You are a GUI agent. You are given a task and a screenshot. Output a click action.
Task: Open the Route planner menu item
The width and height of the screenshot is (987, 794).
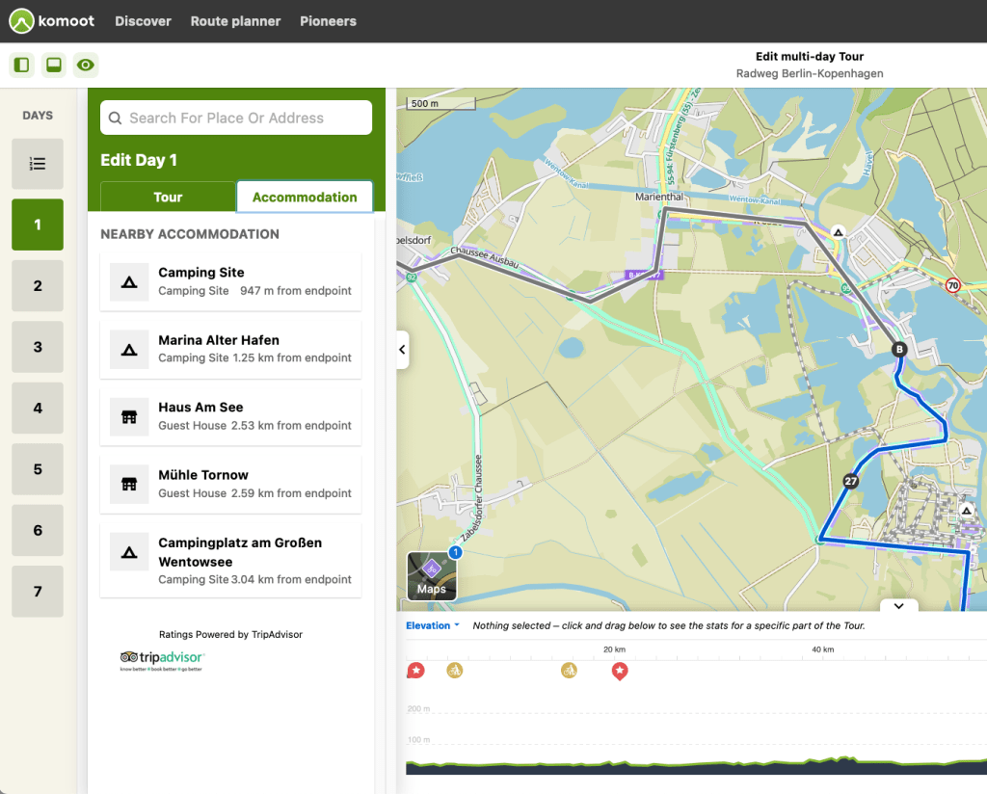[x=235, y=20]
